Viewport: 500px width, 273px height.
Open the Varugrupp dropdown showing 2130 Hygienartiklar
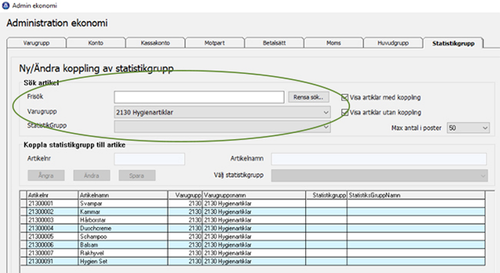[222, 113]
